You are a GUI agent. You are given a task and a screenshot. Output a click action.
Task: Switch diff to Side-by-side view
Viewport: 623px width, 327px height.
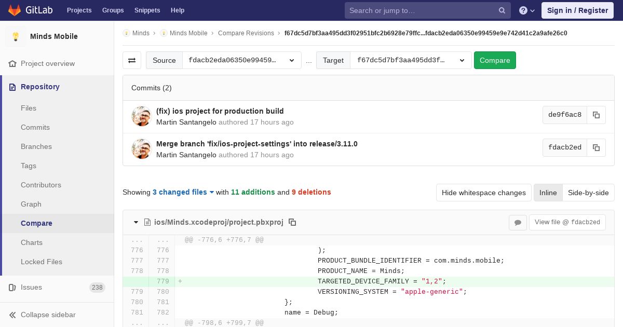[x=588, y=193]
